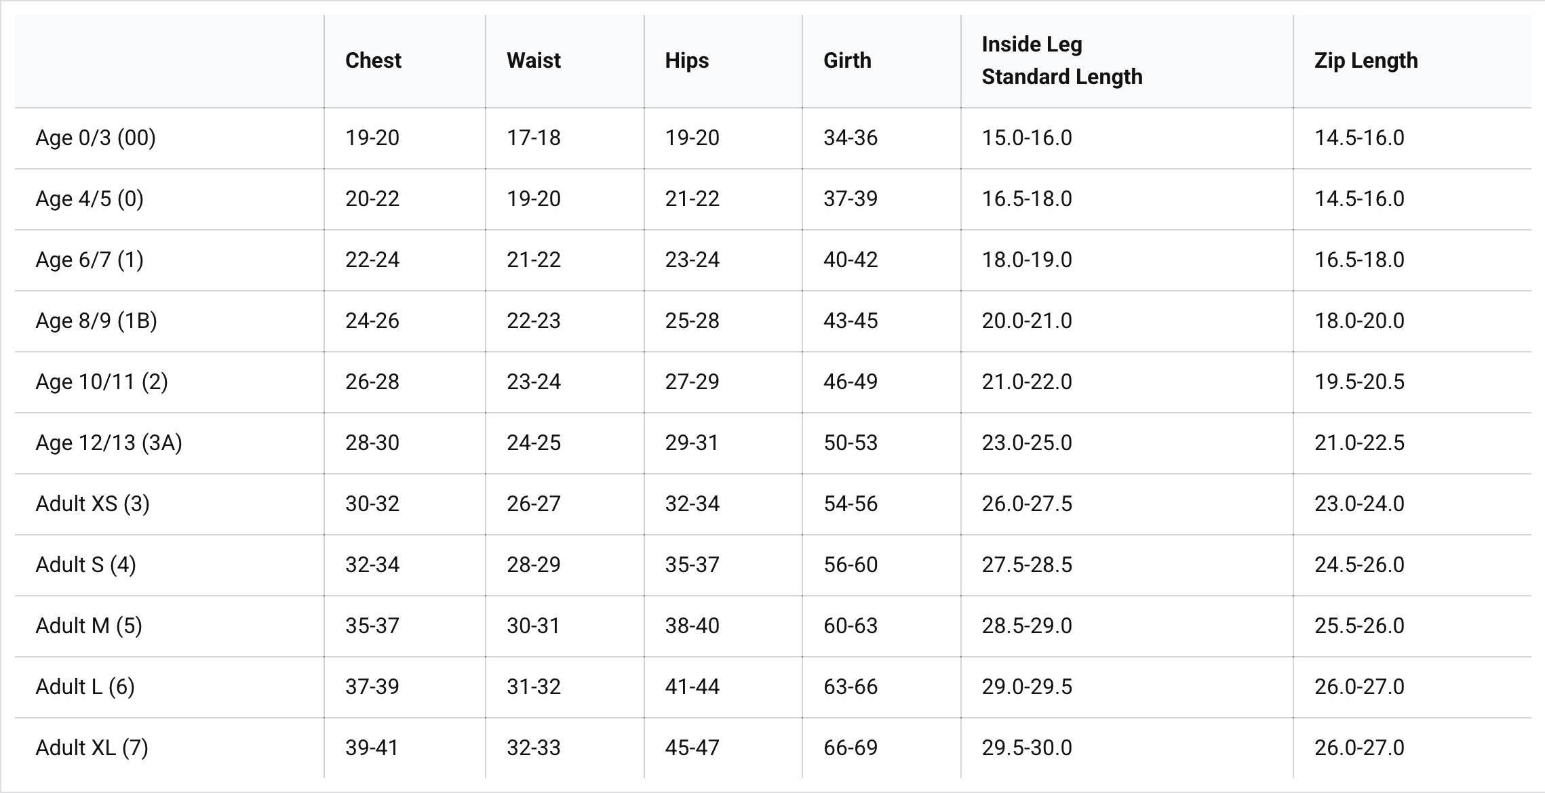Click Age 10/11 zip length 19.5-20.5
Screen dimensions: 1545x793
[1358, 382]
